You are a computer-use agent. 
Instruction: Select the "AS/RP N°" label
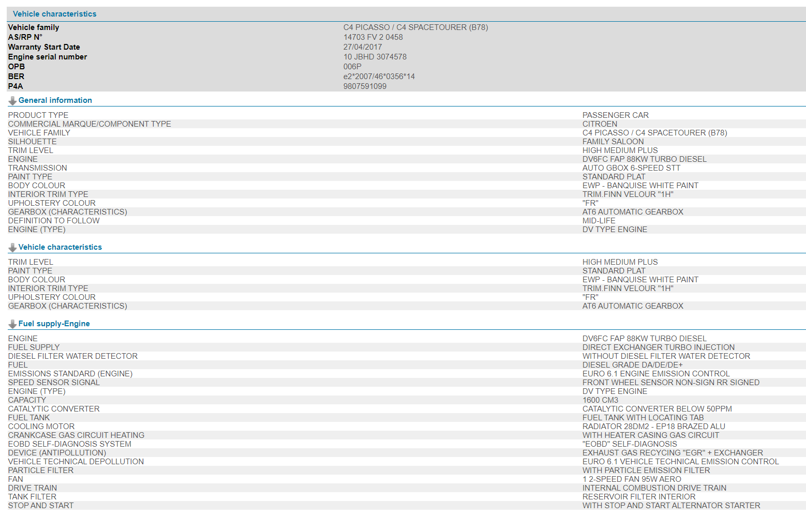click(25, 37)
